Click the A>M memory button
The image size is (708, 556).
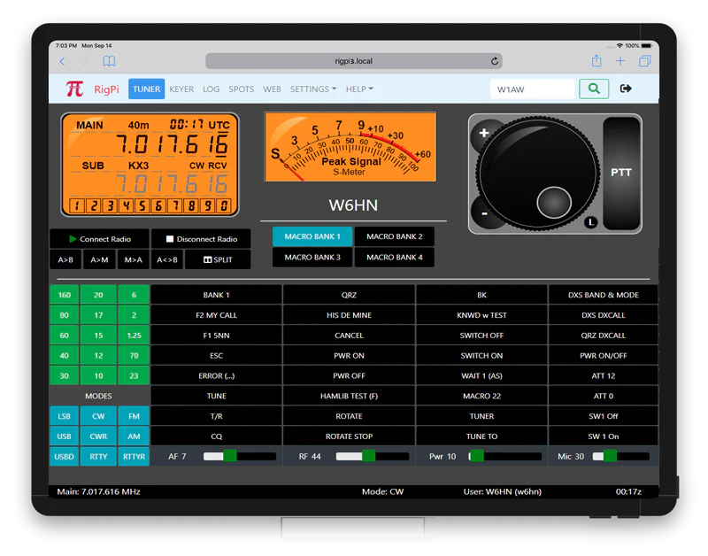pos(99,259)
